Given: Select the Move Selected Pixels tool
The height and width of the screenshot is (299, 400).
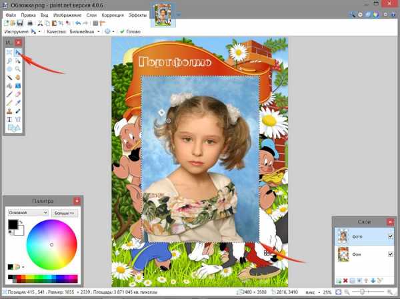Looking at the screenshot, I should tap(17, 52).
